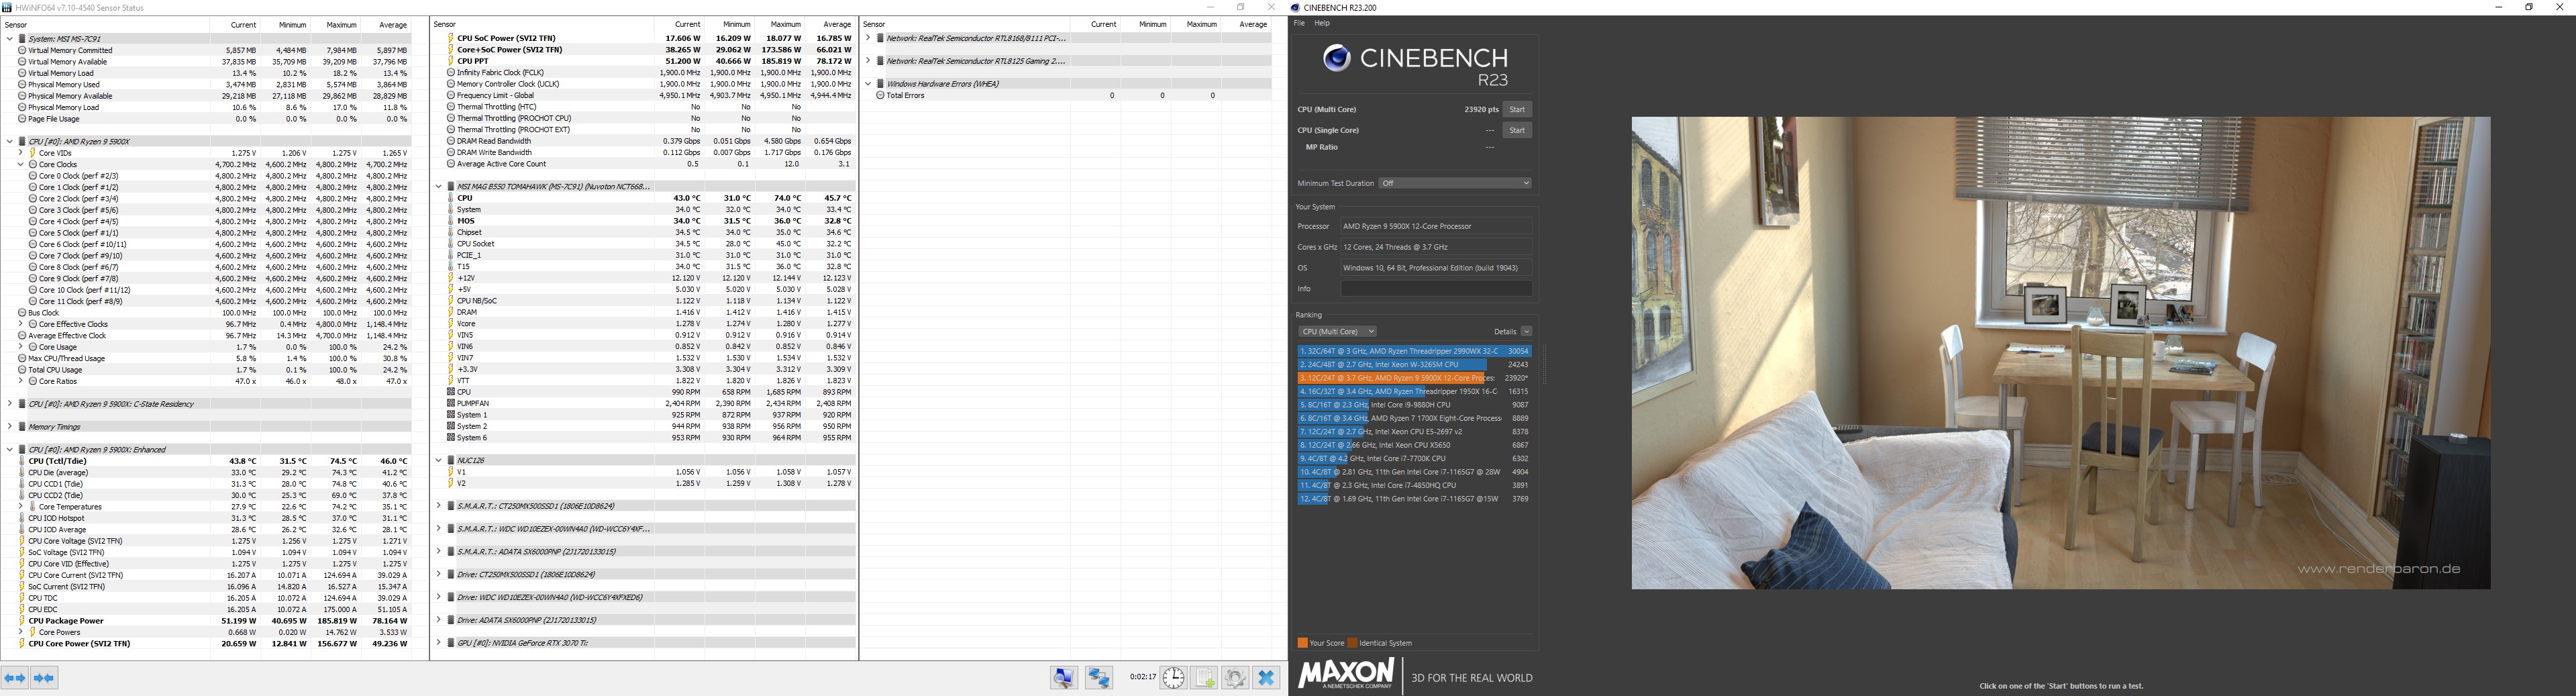Select the Intel Core i7-7700K ranking entry
Screen dimensions: 2576x696
point(1414,459)
